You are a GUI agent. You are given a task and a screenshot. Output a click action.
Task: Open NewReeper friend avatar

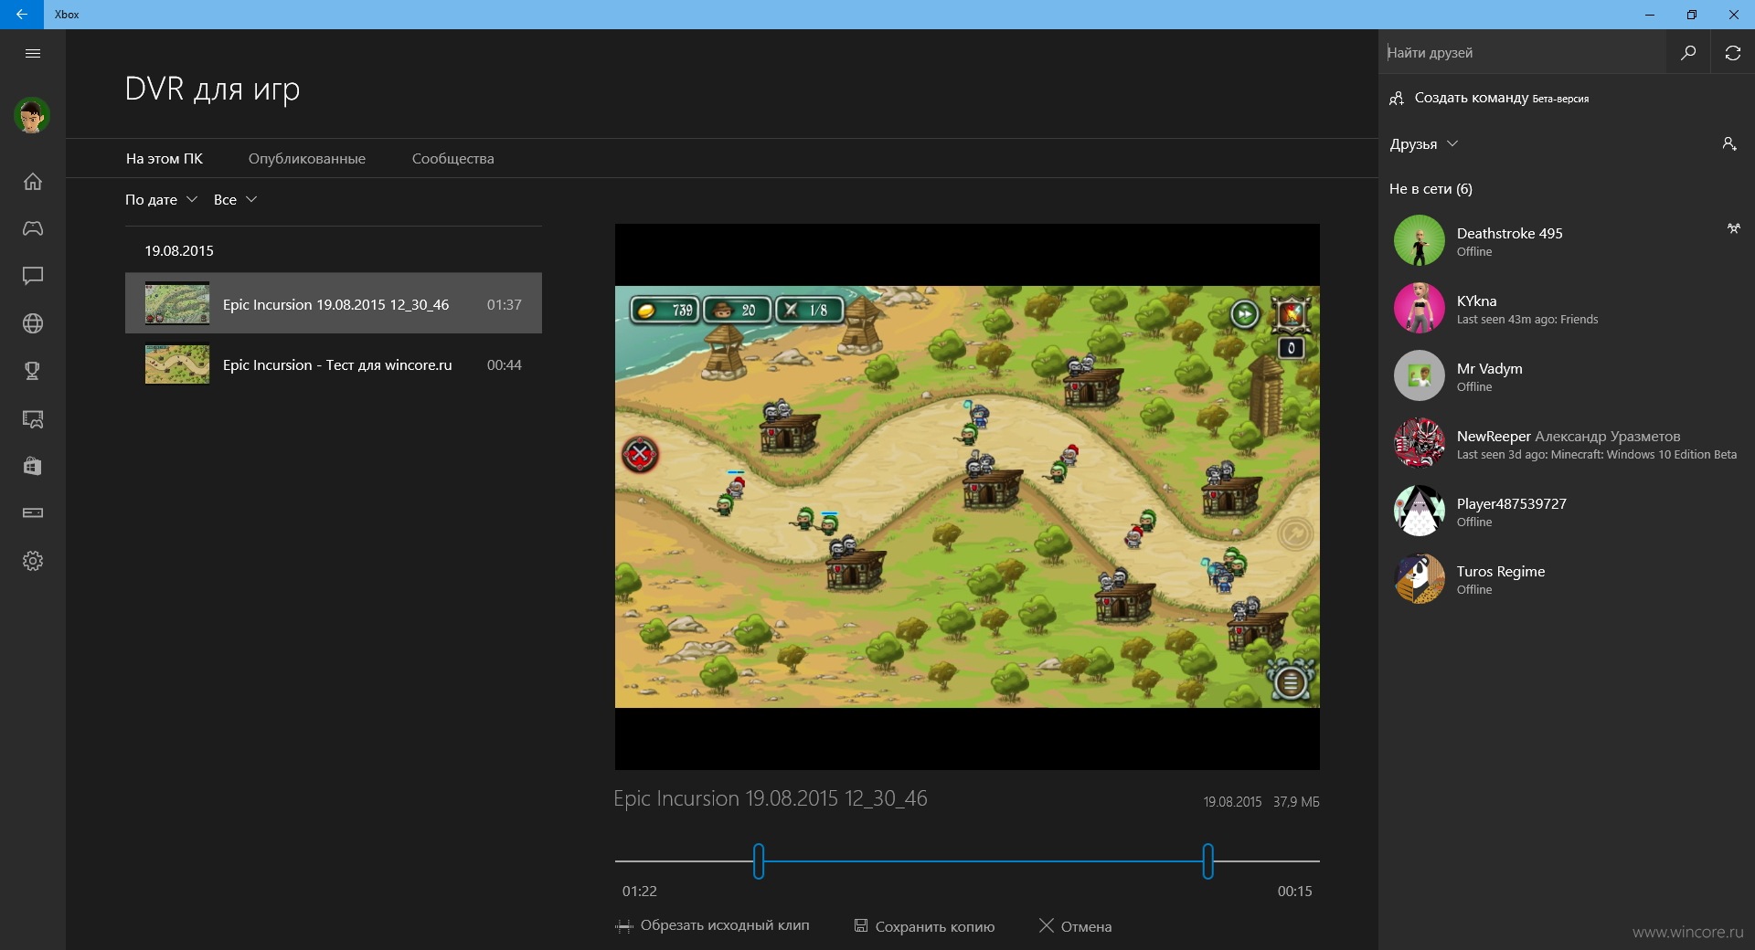point(1419,444)
